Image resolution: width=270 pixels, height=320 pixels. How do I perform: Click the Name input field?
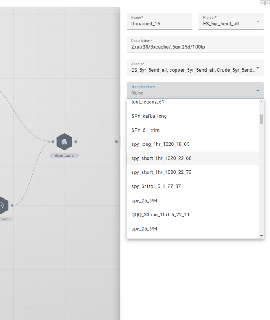[x=159, y=24]
